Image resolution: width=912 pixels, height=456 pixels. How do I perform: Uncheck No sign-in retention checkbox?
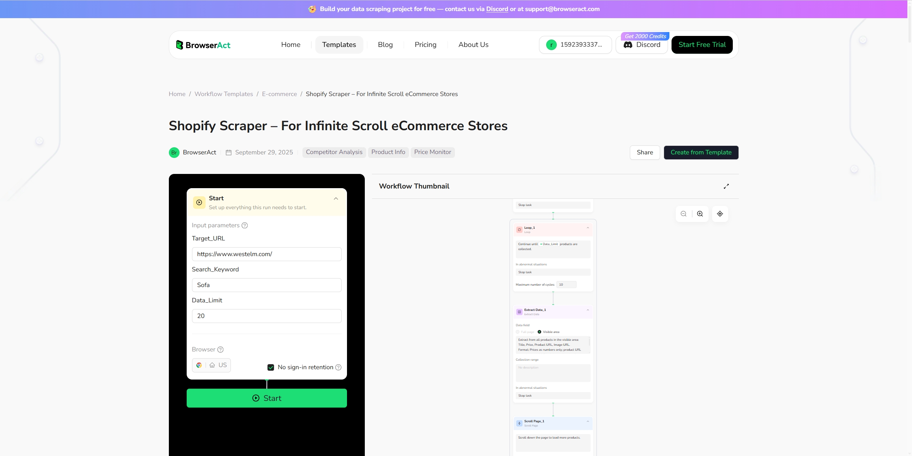pos(271,367)
